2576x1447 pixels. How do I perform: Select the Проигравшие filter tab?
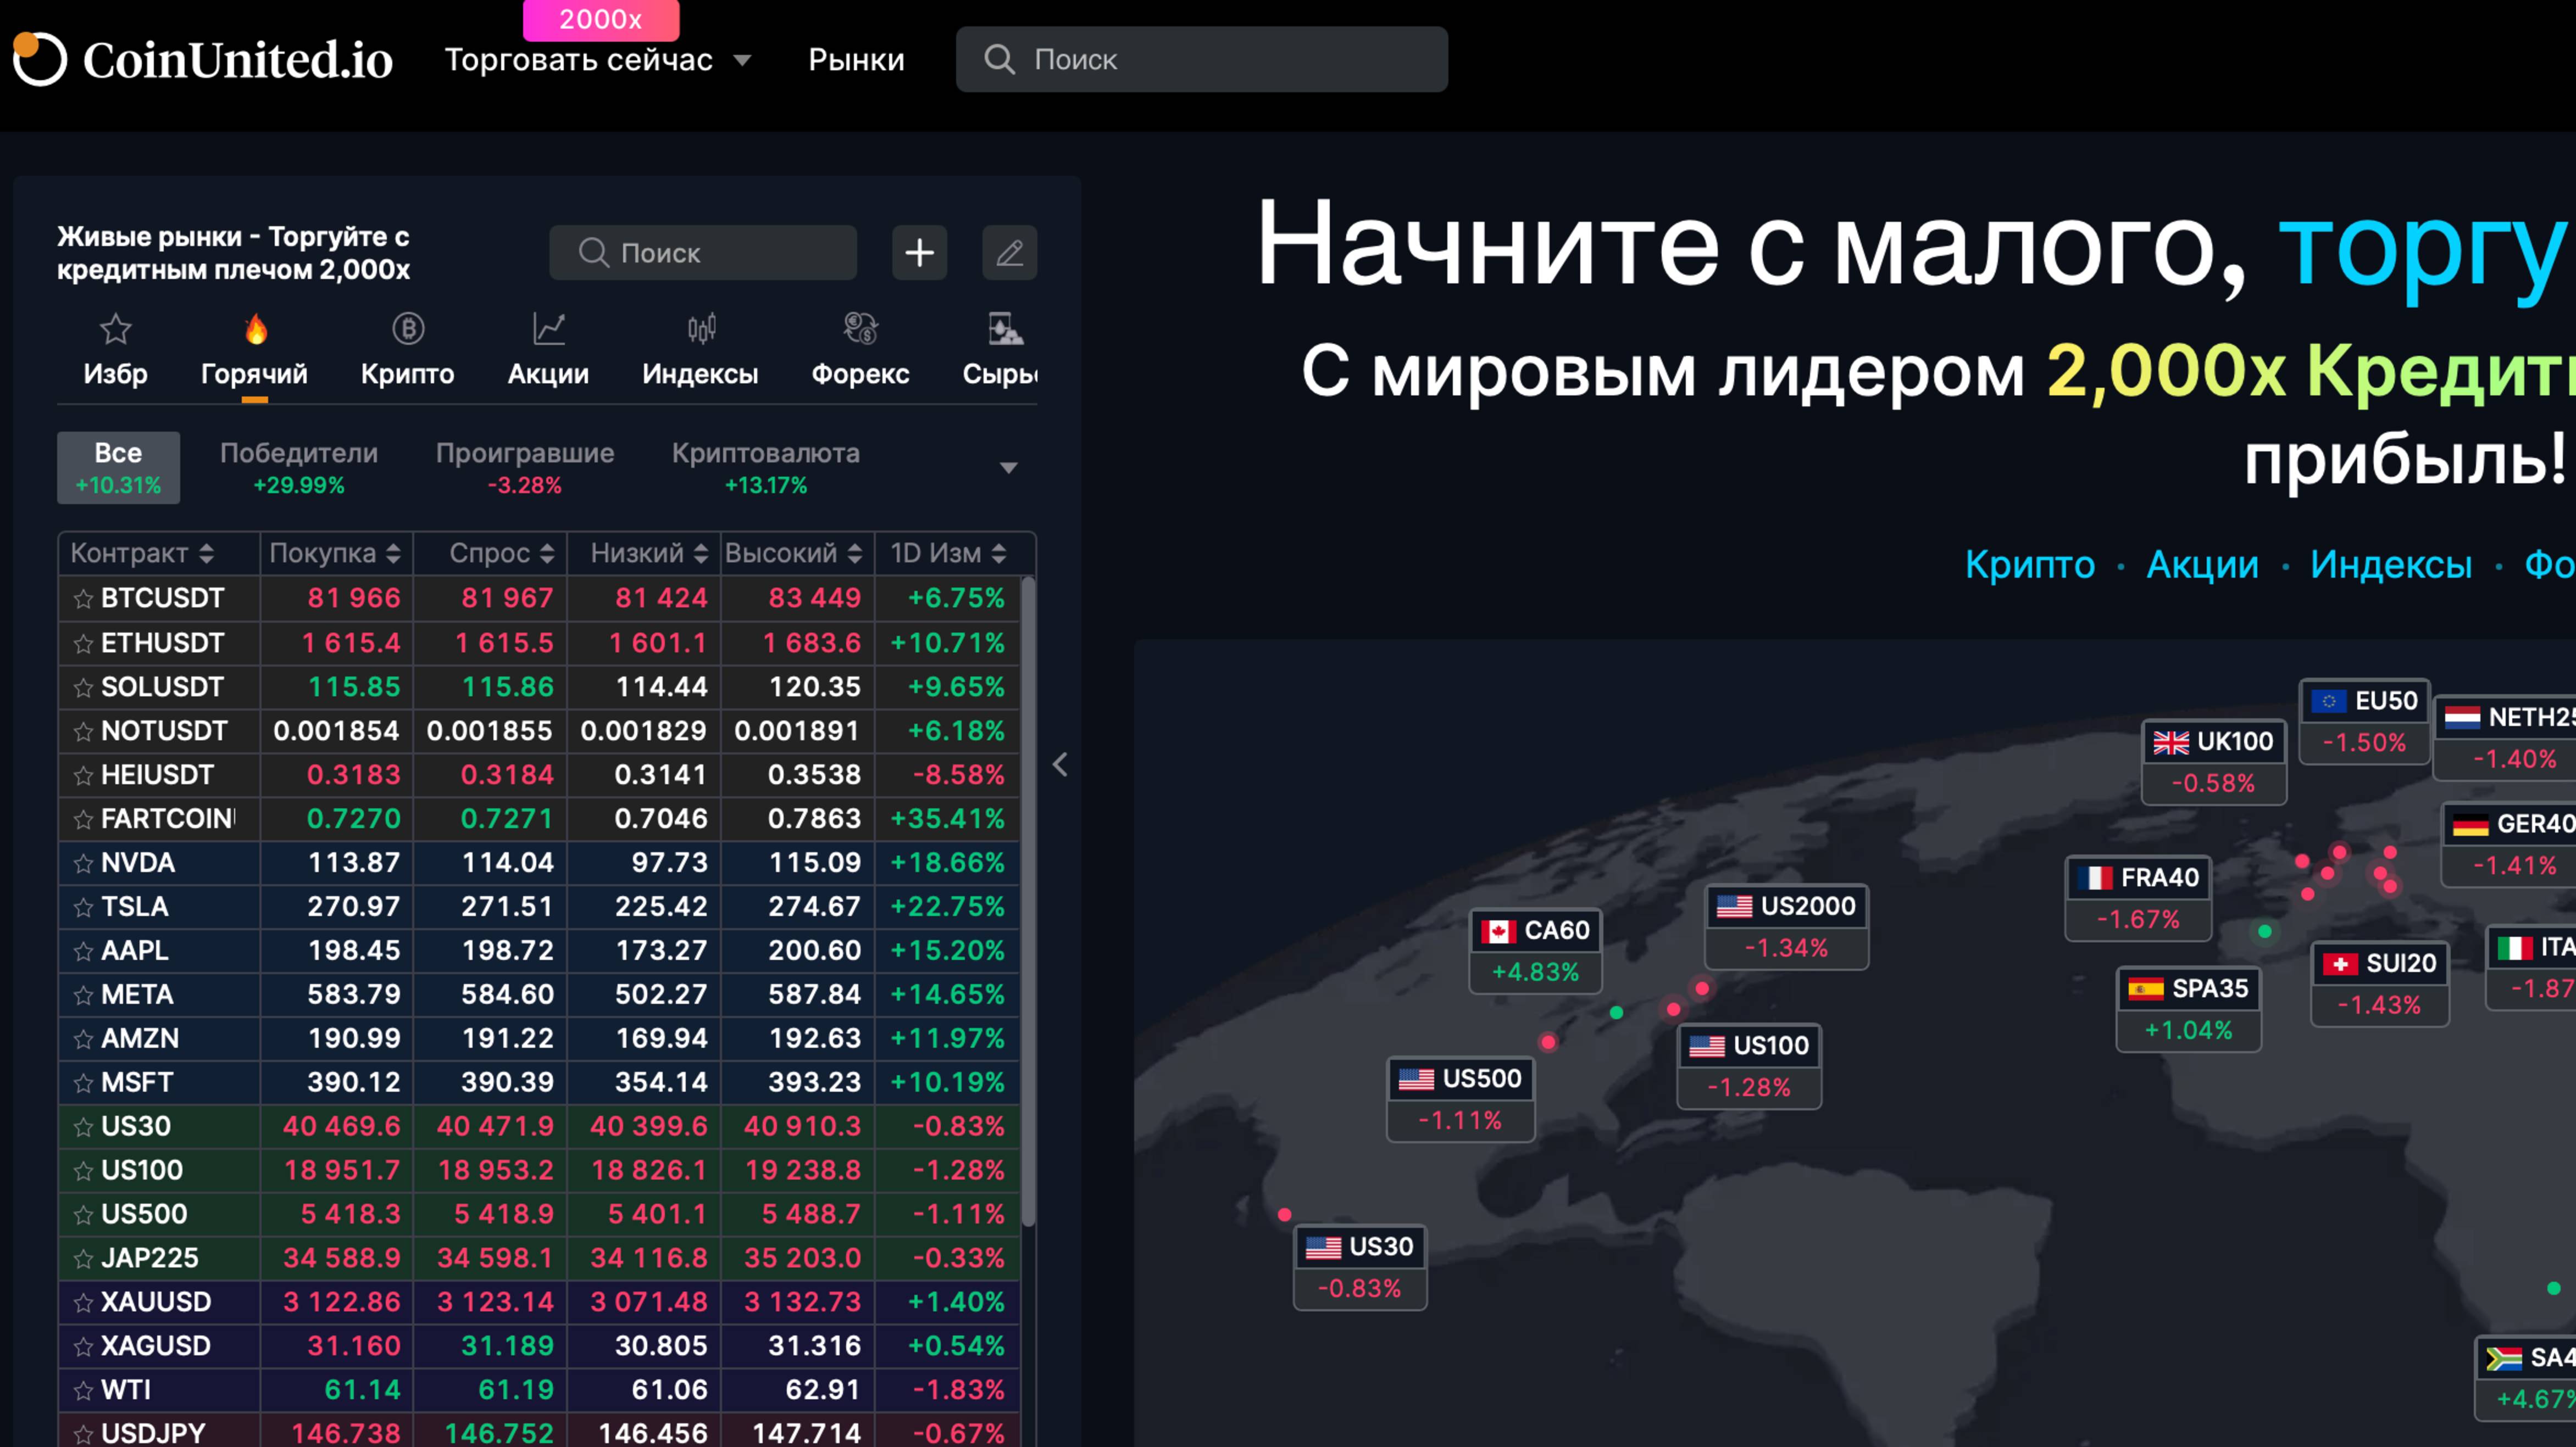[x=525, y=468]
